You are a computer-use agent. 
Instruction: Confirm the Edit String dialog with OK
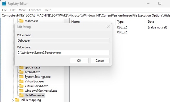[79, 60]
